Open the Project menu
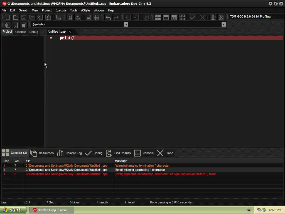This screenshot has width=285, height=214. point(47,10)
